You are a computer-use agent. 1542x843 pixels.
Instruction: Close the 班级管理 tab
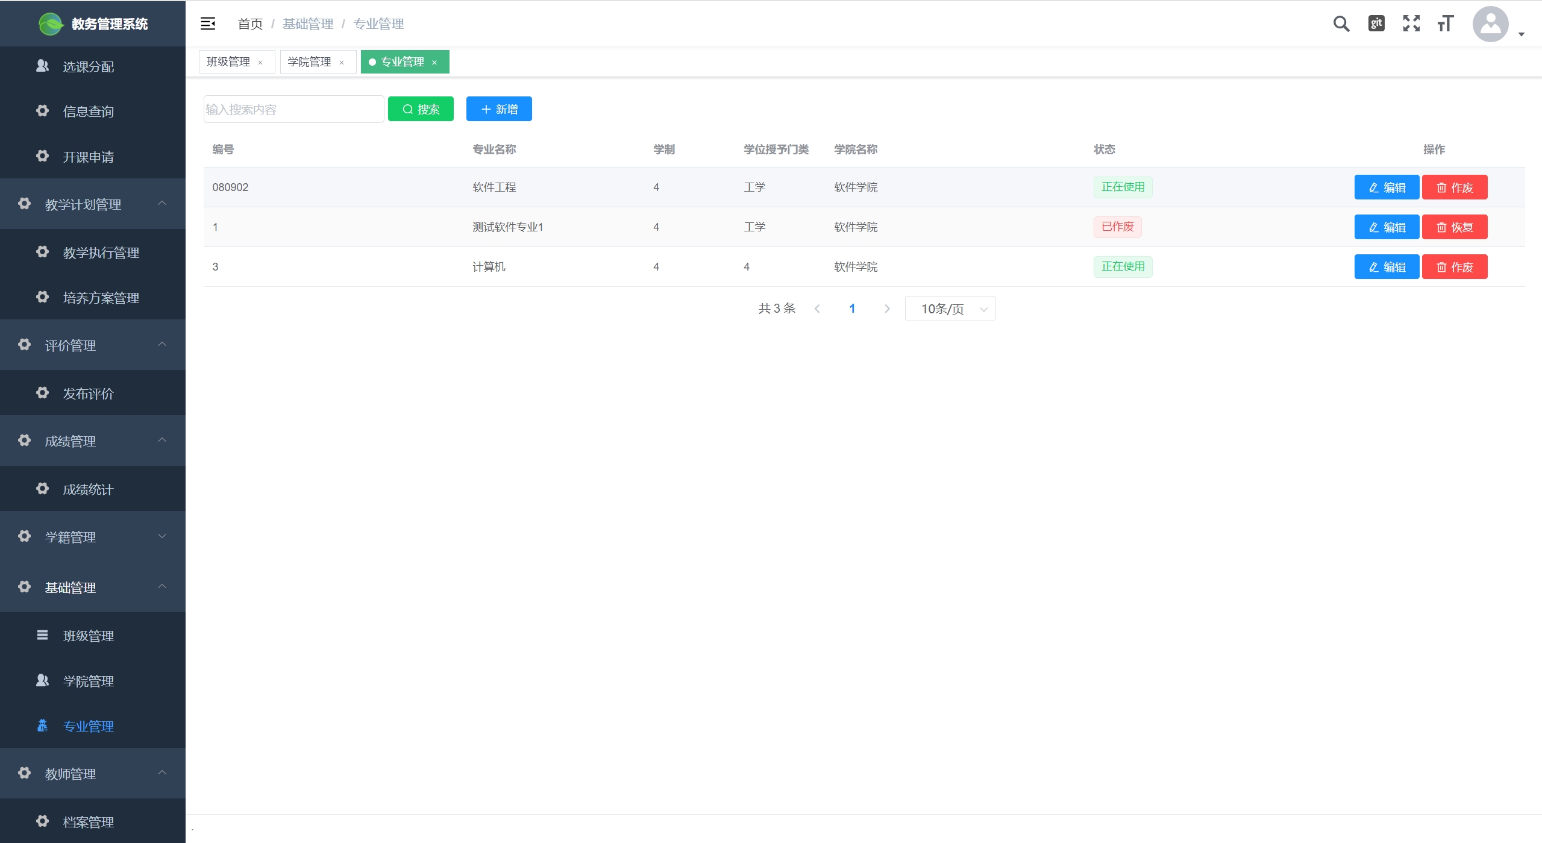click(260, 63)
